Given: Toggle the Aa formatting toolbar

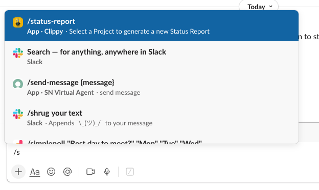Looking at the screenshot, I should tap(35, 172).
